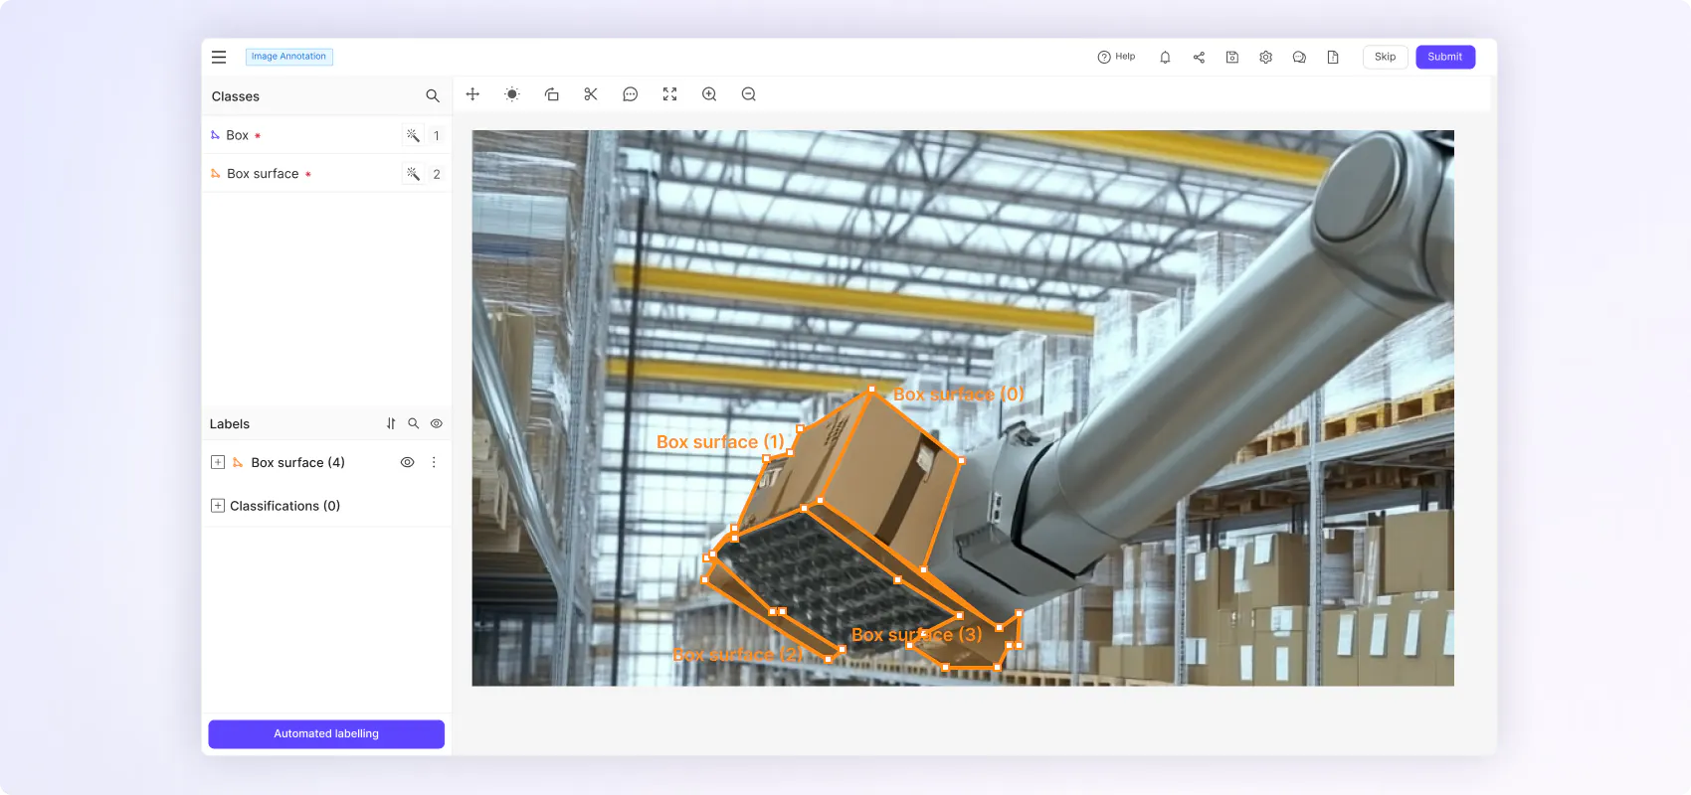Image resolution: width=1691 pixels, height=795 pixels.
Task: Click the save icon in header
Action: [x=1231, y=58]
